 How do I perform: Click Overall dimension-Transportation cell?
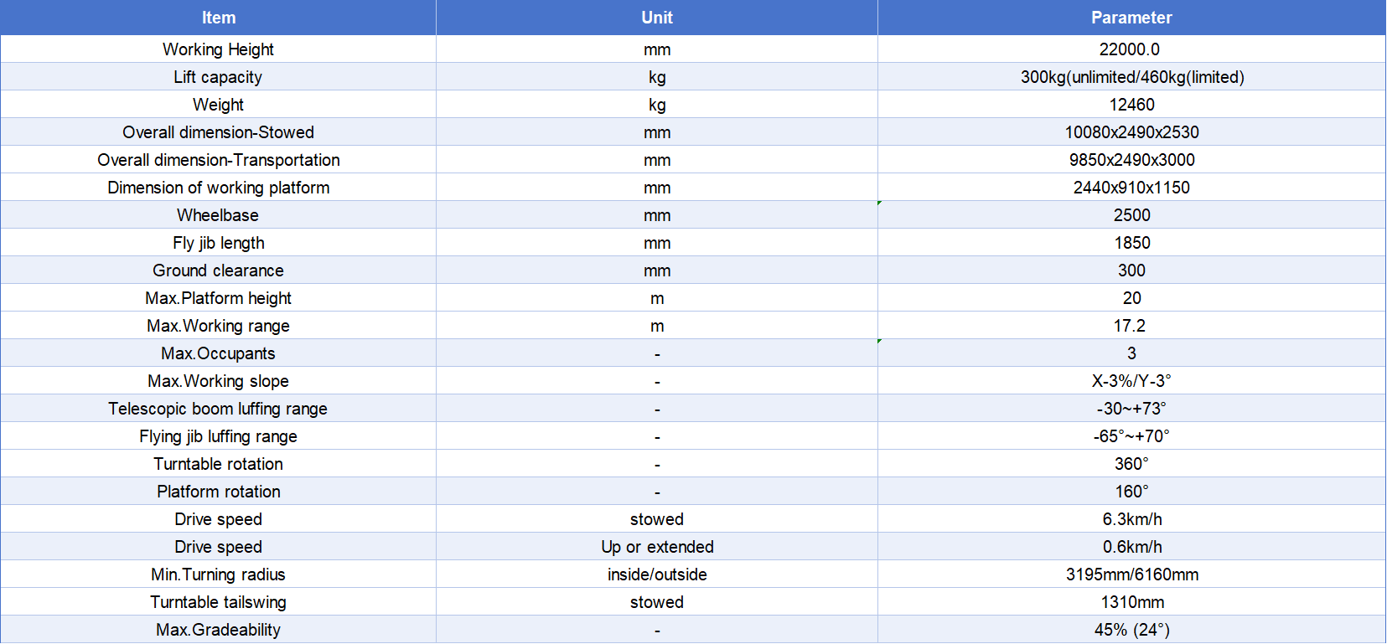click(218, 160)
